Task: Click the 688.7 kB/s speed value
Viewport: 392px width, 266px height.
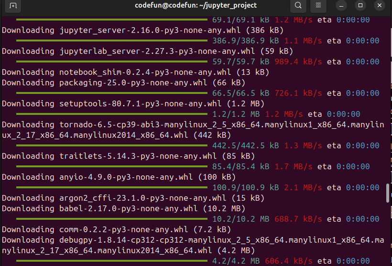Action: coord(298,219)
